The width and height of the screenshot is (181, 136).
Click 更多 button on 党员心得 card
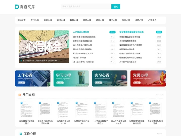[137, 83]
